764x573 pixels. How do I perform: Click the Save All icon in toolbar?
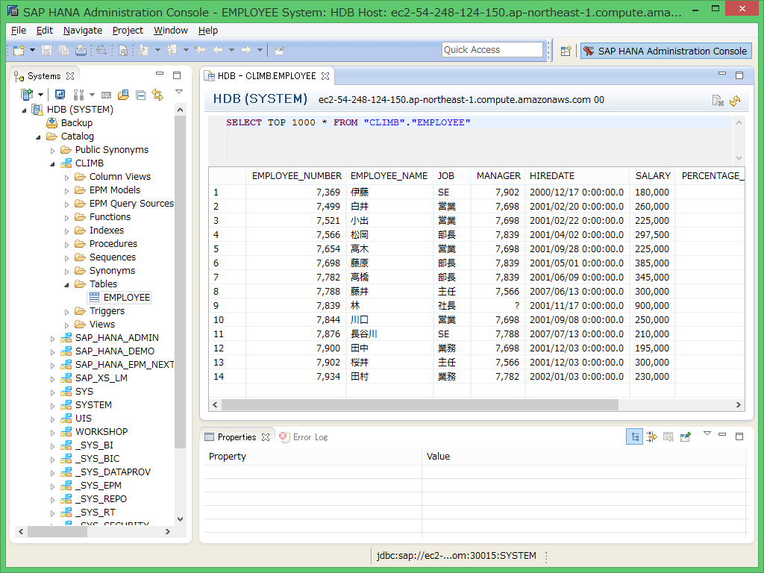[64, 50]
